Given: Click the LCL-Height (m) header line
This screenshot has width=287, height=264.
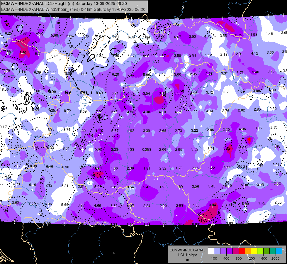Looking at the screenshot, I should click(64, 4).
